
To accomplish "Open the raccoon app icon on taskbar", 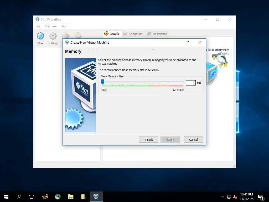I will pyautogui.click(x=45, y=197).
